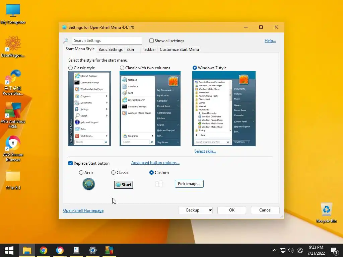Click the gear icon in system tray
This screenshot has height=257, width=343.
coord(300,250)
